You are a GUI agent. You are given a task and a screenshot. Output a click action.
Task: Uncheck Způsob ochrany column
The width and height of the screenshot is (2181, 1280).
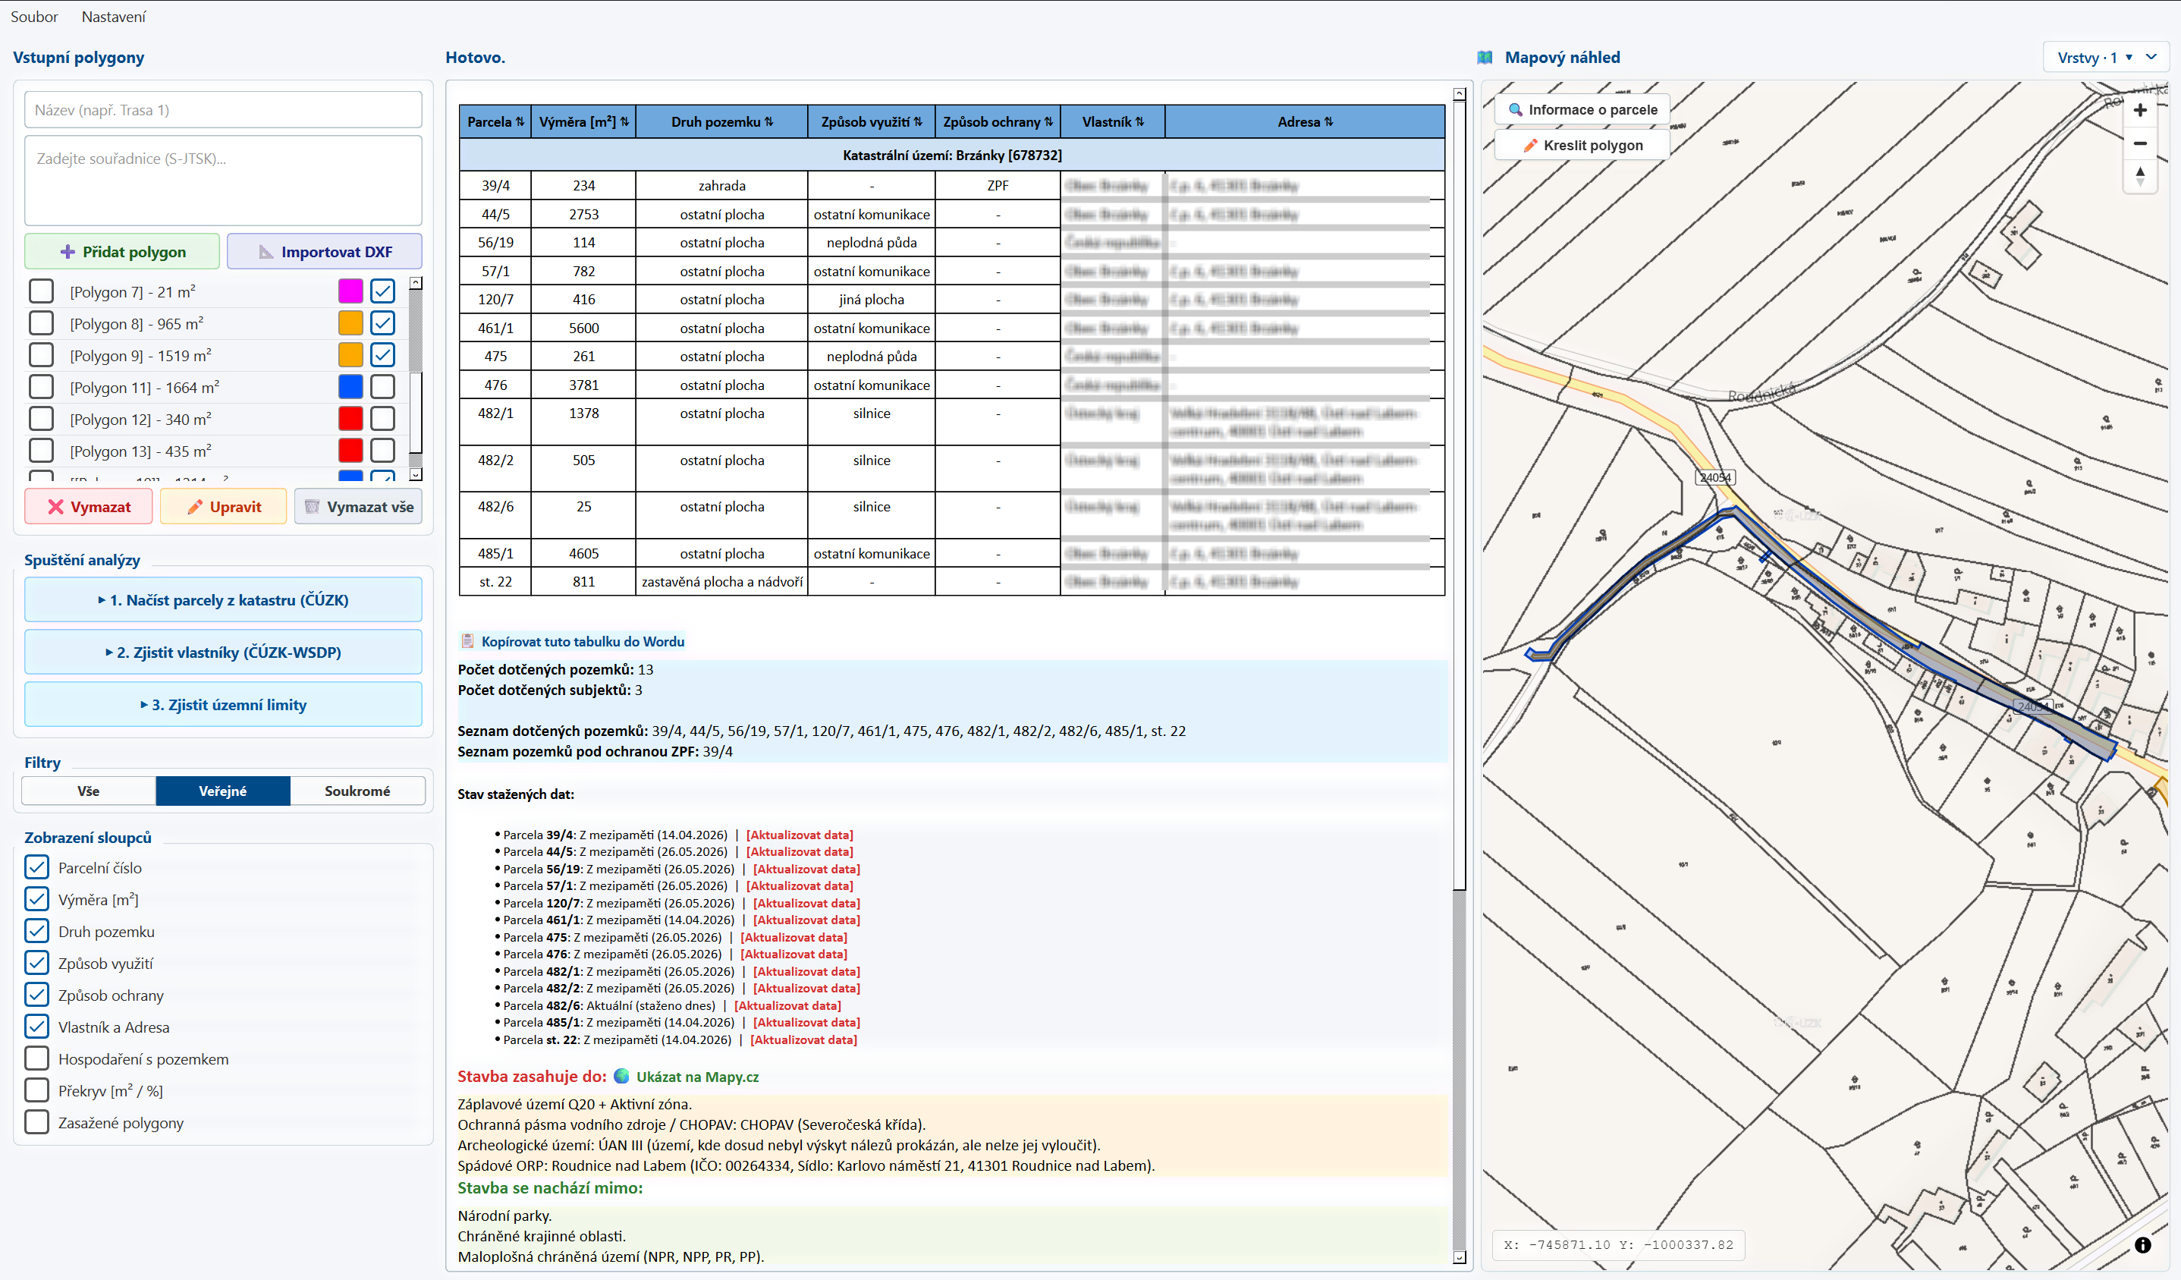pos(36,995)
